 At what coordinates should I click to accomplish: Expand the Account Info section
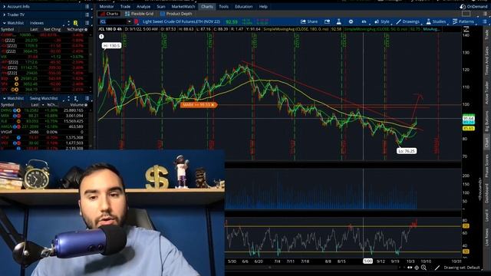click(5, 7)
